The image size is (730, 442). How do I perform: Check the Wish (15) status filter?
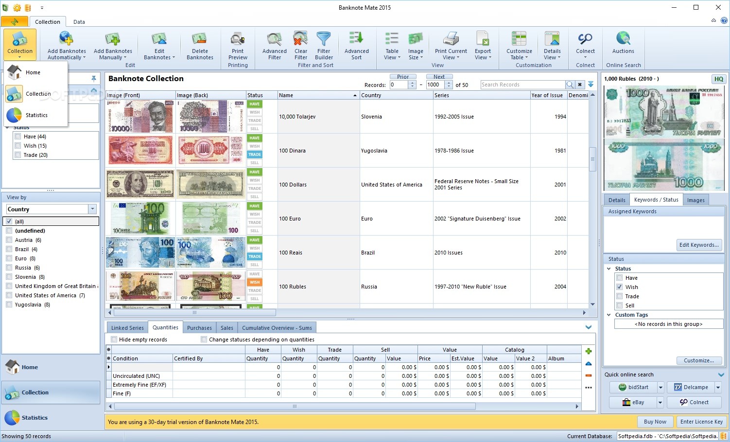point(18,146)
